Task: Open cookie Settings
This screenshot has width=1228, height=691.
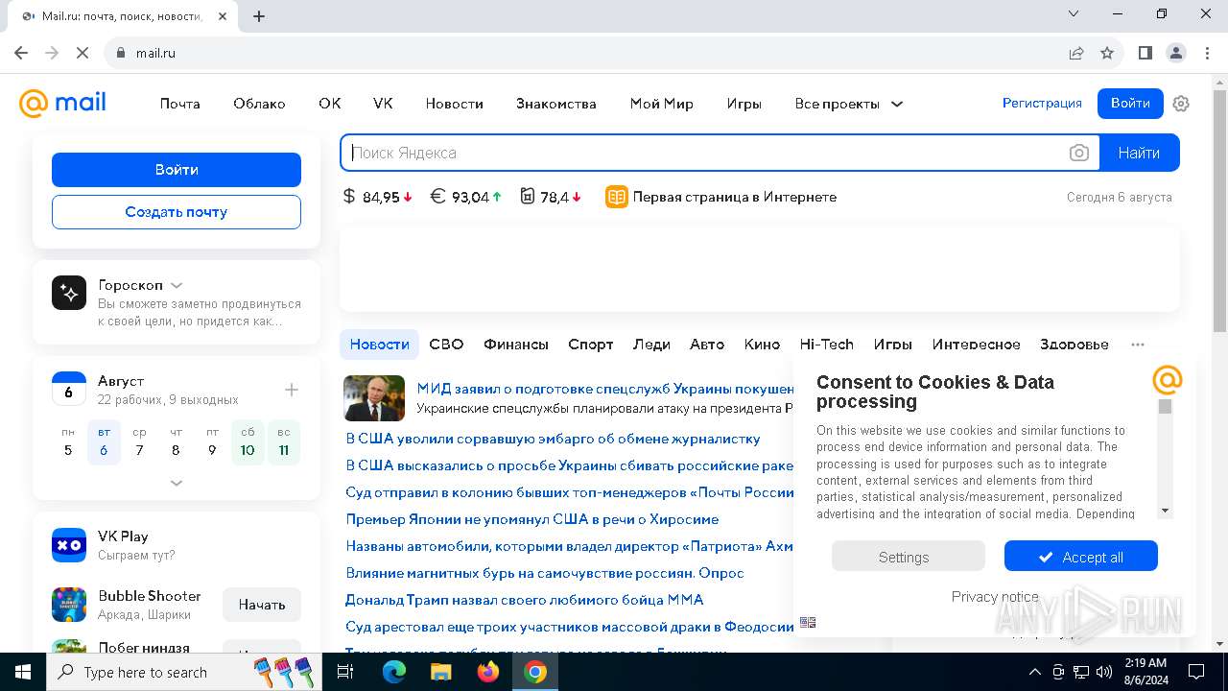Action: pos(908,557)
